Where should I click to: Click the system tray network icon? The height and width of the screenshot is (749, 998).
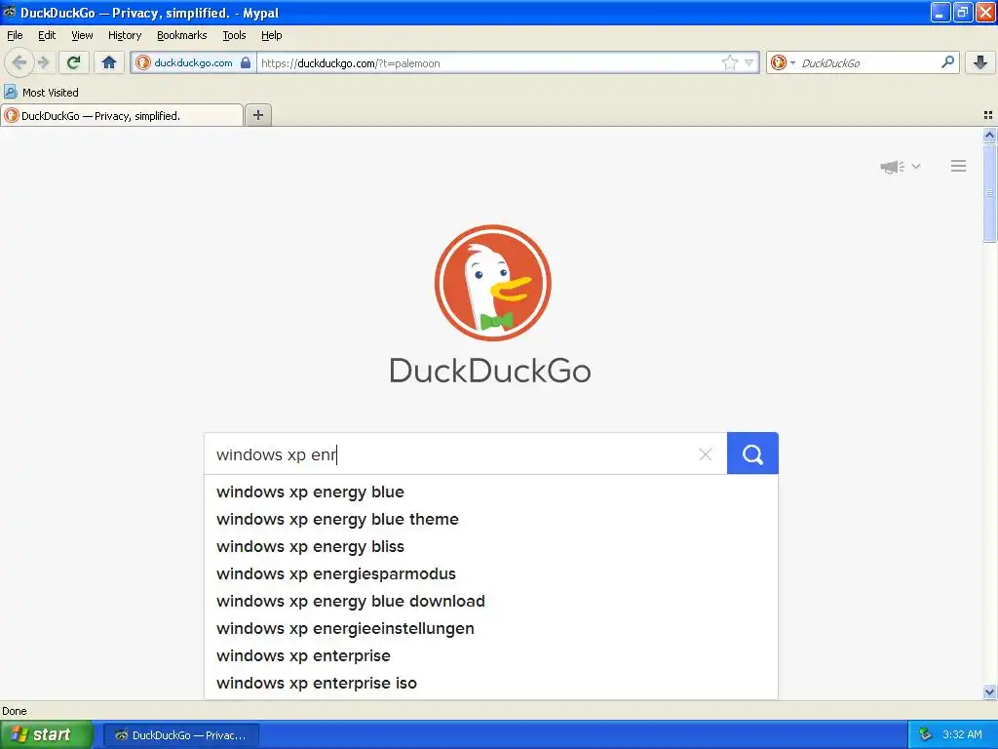[925, 735]
